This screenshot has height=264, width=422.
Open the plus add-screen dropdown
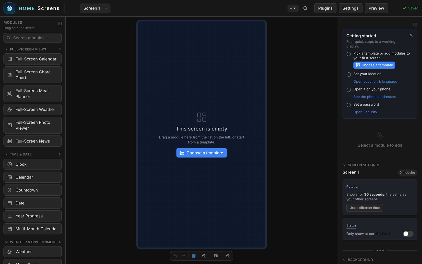293,8
